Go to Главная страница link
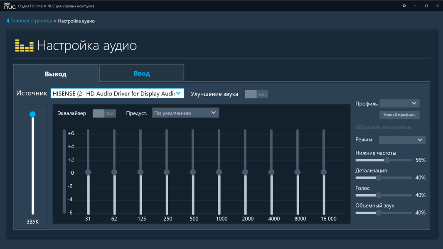Image resolution: width=443 pixels, height=249 pixels. (x=31, y=21)
